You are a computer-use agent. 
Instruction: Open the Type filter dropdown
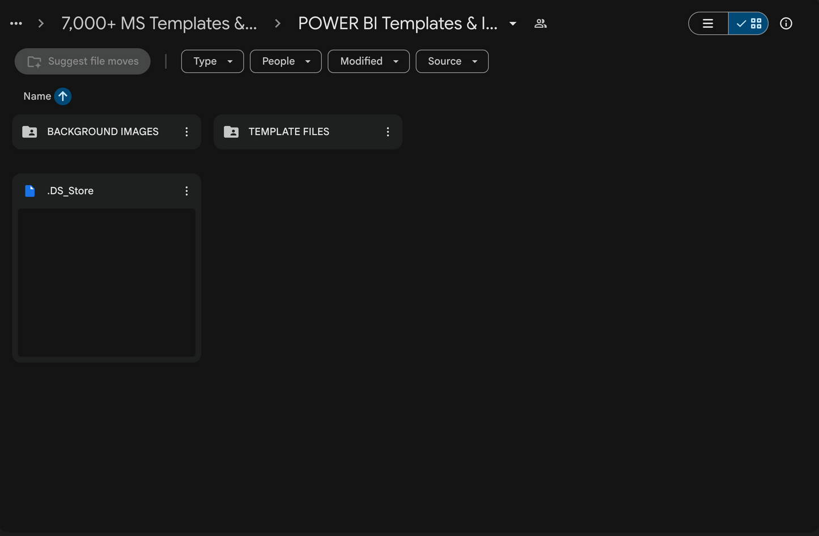213,61
